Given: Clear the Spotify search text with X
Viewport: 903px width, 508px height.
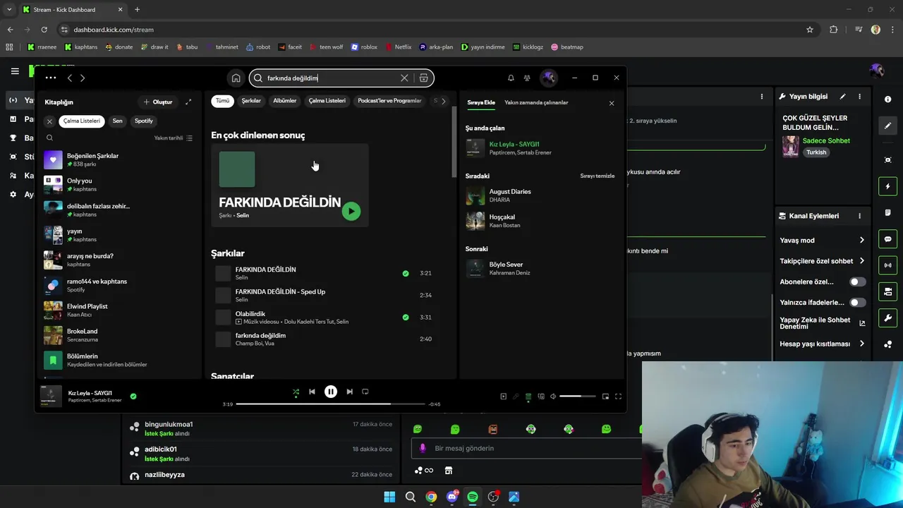Looking at the screenshot, I should [x=404, y=78].
